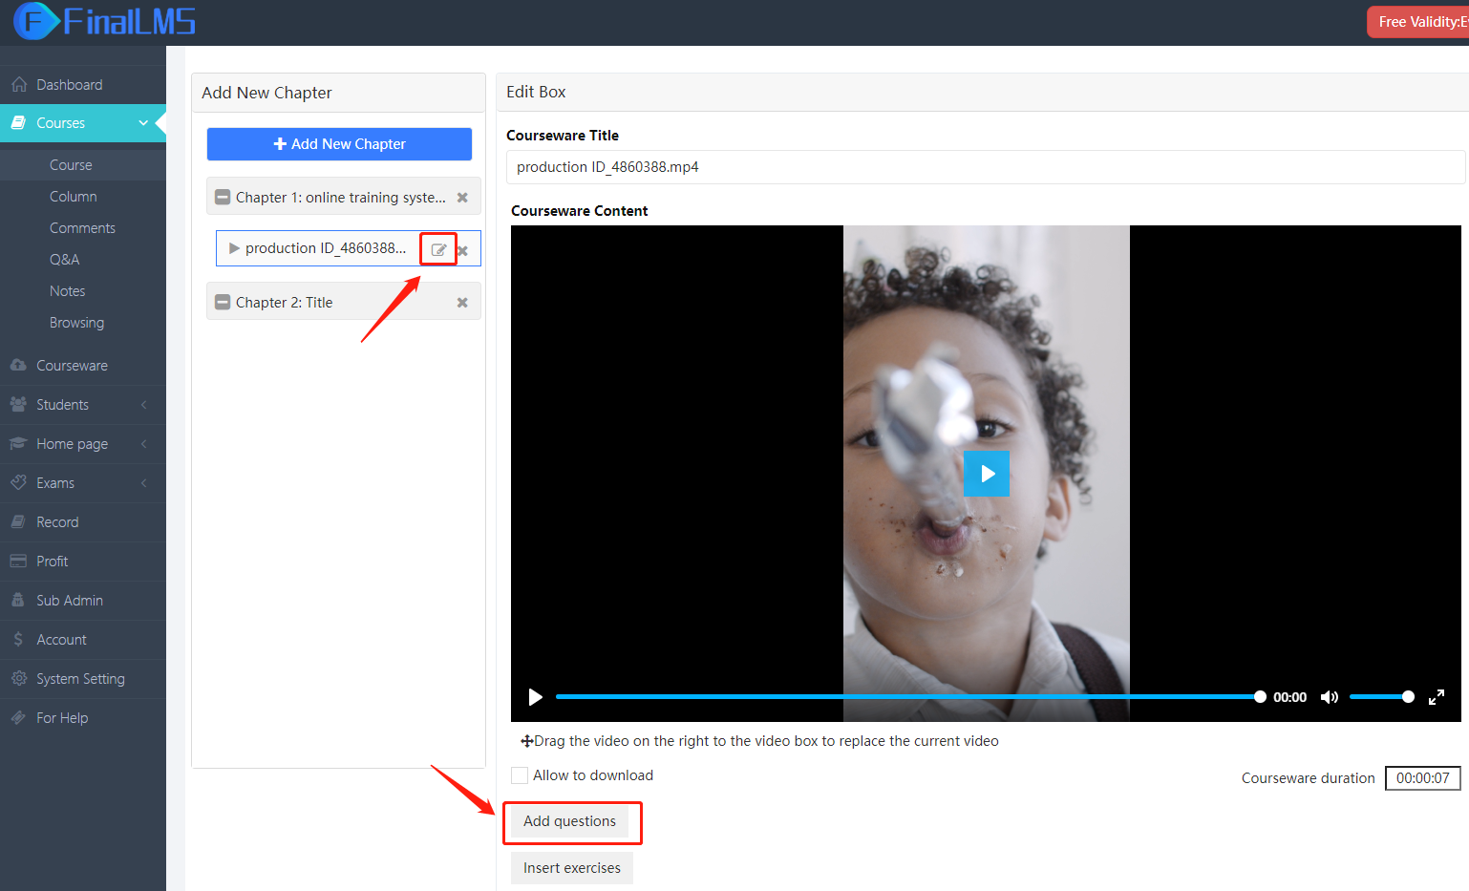Click the edit icon beside production ID_4860388
The width and height of the screenshot is (1469, 891).
[x=438, y=249]
